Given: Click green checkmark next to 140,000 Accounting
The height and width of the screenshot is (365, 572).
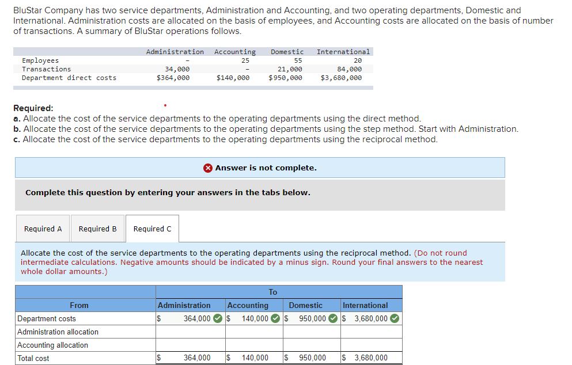Looking at the screenshot, I should pyautogui.click(x=276, y=318).
